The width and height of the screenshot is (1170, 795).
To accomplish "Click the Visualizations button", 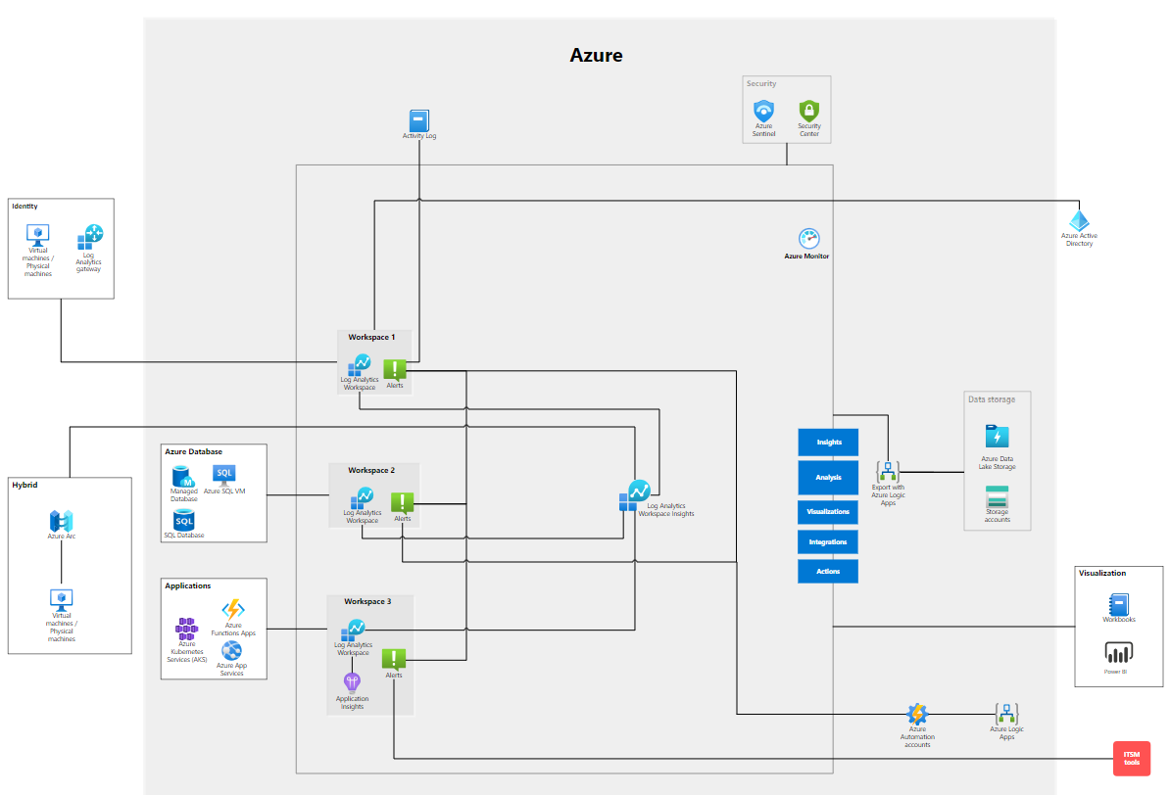I will point(828,511).
